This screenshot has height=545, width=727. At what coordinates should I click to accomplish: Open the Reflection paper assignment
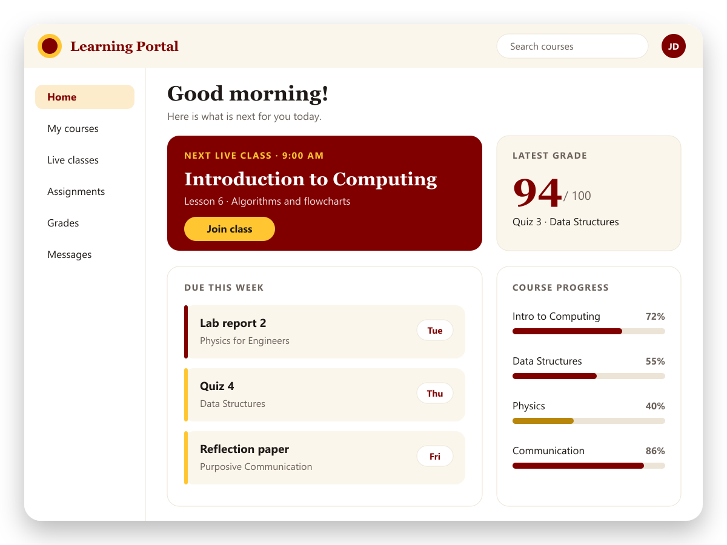pos(325,458)
